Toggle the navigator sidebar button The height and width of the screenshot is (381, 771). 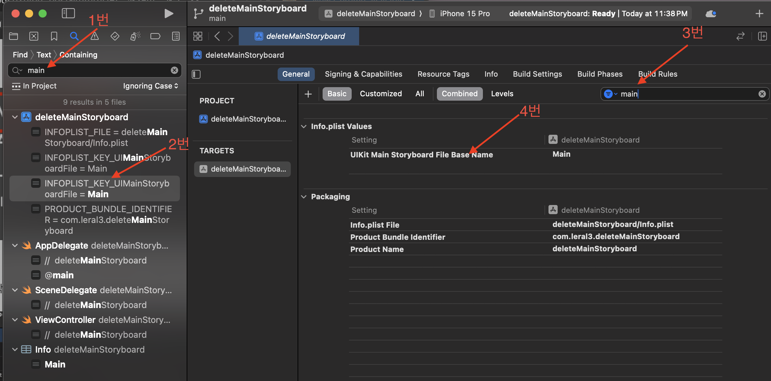point(68,14)
